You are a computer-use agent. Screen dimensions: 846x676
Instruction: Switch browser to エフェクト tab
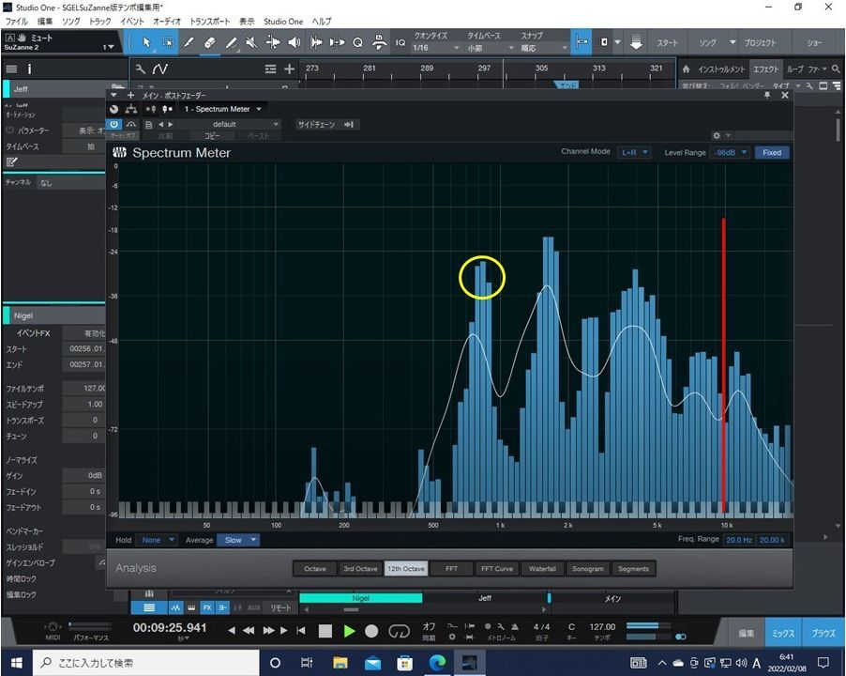coord(765,69)
